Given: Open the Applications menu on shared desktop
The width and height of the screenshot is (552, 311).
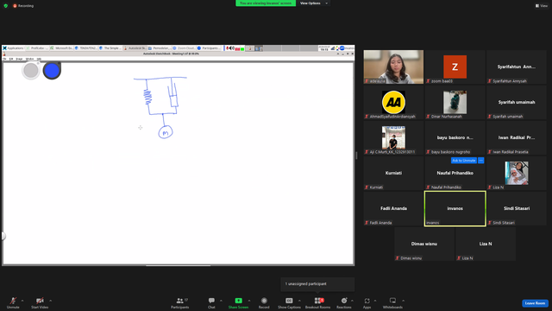Looking at the screenshot, I should pyautogui.click(x=13, y=48).
